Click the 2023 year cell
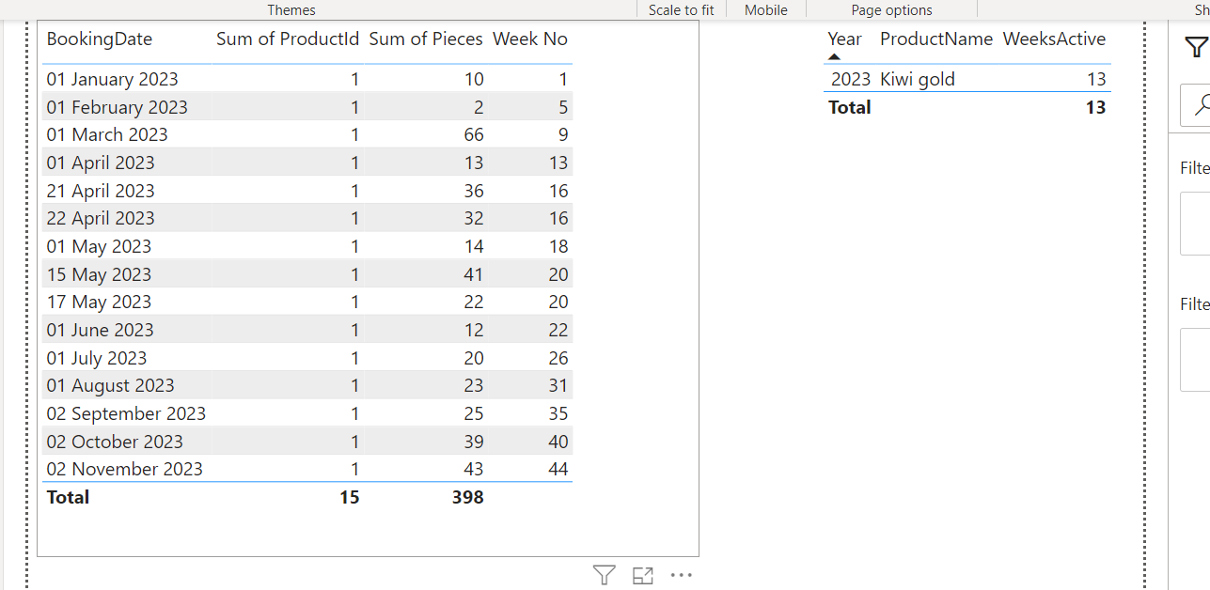This screenshot has width=1210, height=590. coord(851,79)
